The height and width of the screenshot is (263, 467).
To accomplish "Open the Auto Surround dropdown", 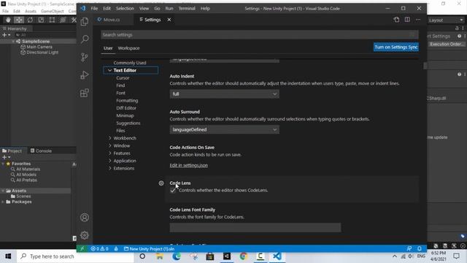I will (224, 130).
